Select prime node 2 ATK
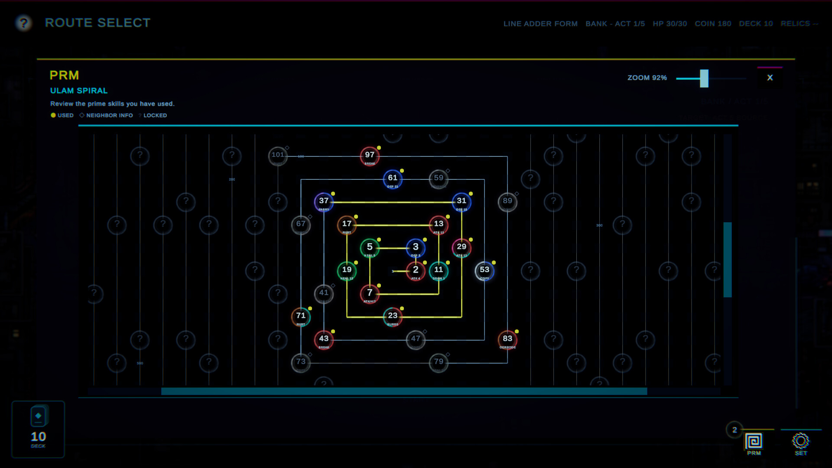 [416, 271]
